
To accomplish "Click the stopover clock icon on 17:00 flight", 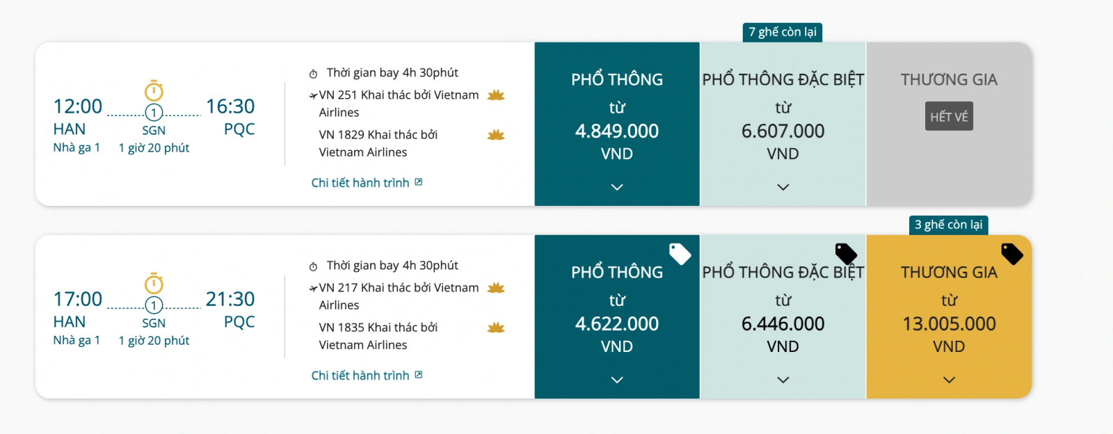I will pyautogui.click(x=154, y=284).
